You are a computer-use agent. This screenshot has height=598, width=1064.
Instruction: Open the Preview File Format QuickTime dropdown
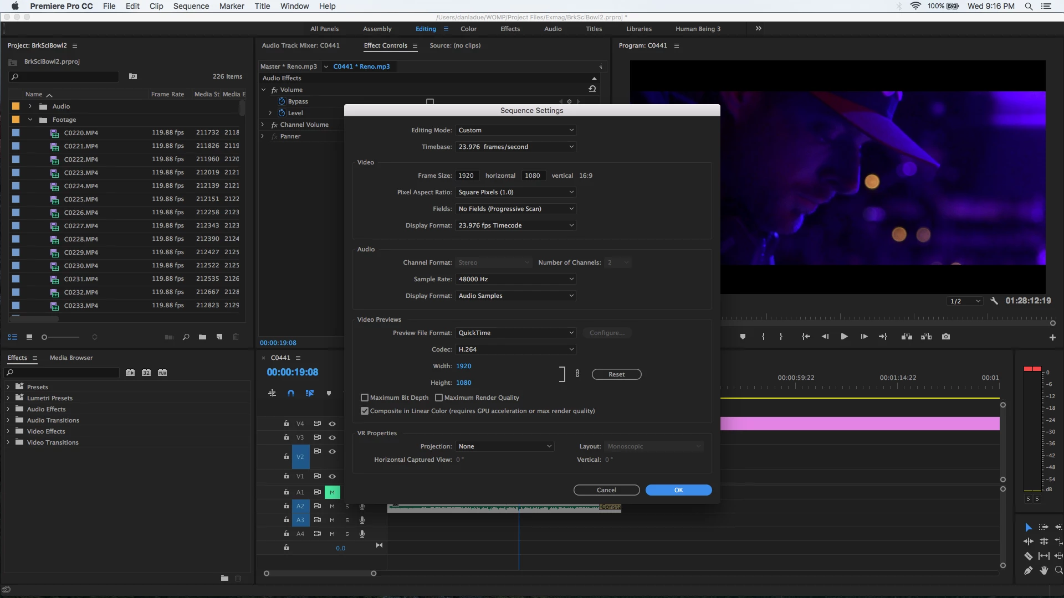coord(515,333)
